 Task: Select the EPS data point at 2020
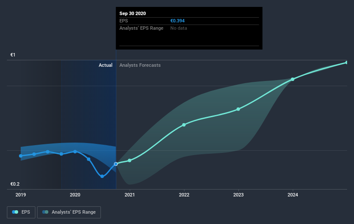[x=75, y=152]
